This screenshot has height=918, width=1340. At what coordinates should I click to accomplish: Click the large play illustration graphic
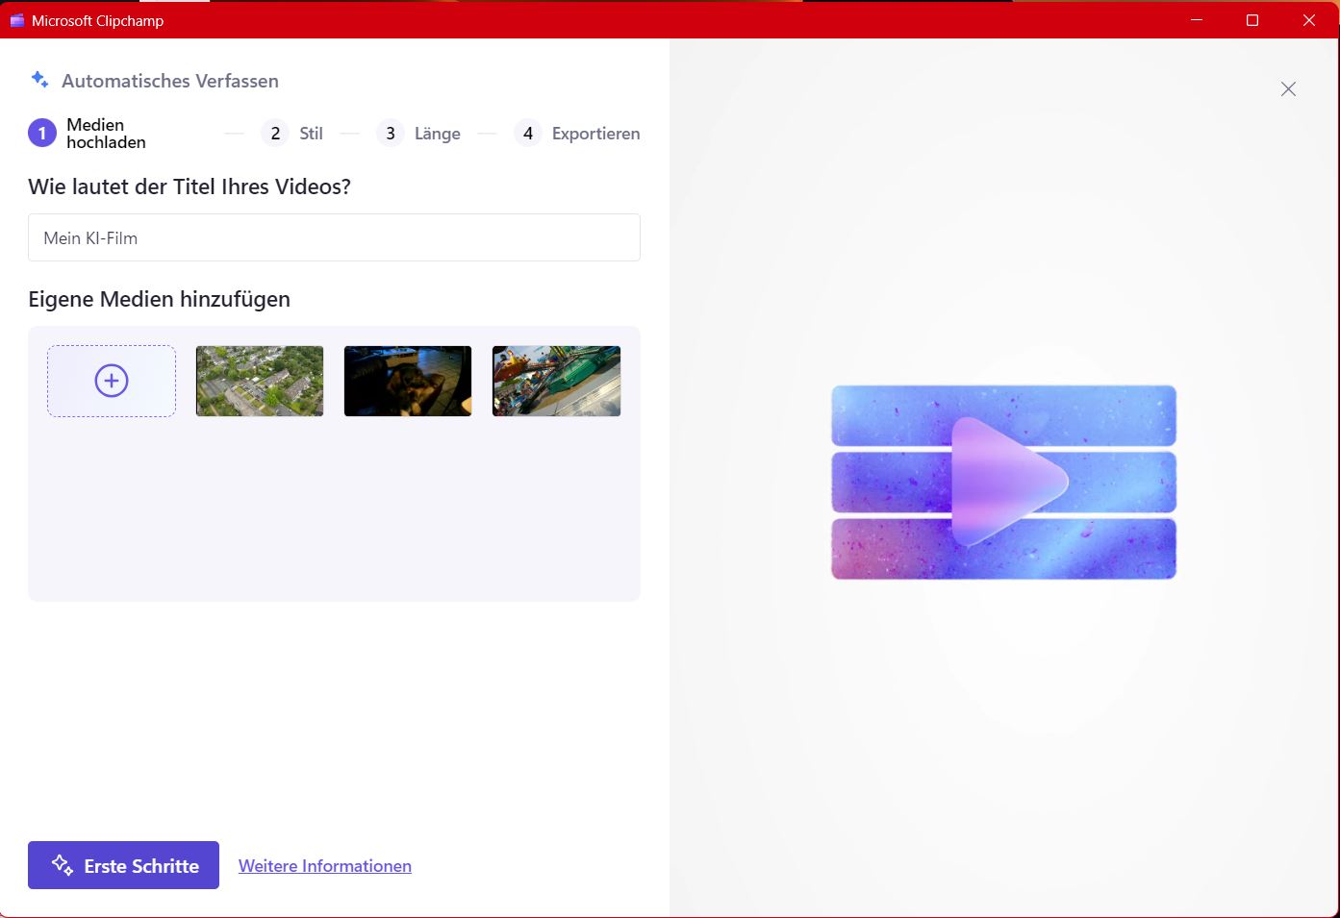coord(1003,482)
